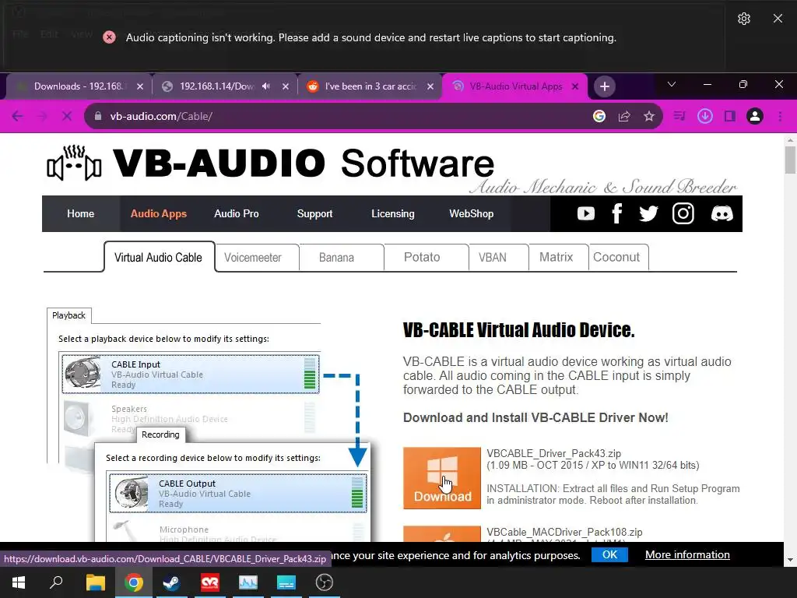797x598 pixels.
Task: Close the VB-Audio Virtual Apps tab
Action: point(575,86)
